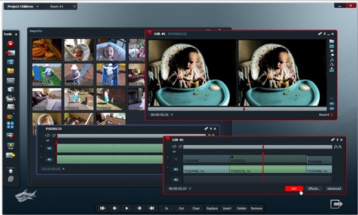Select P1020132 video clip in Edit #1 timeline

point(268,159)
